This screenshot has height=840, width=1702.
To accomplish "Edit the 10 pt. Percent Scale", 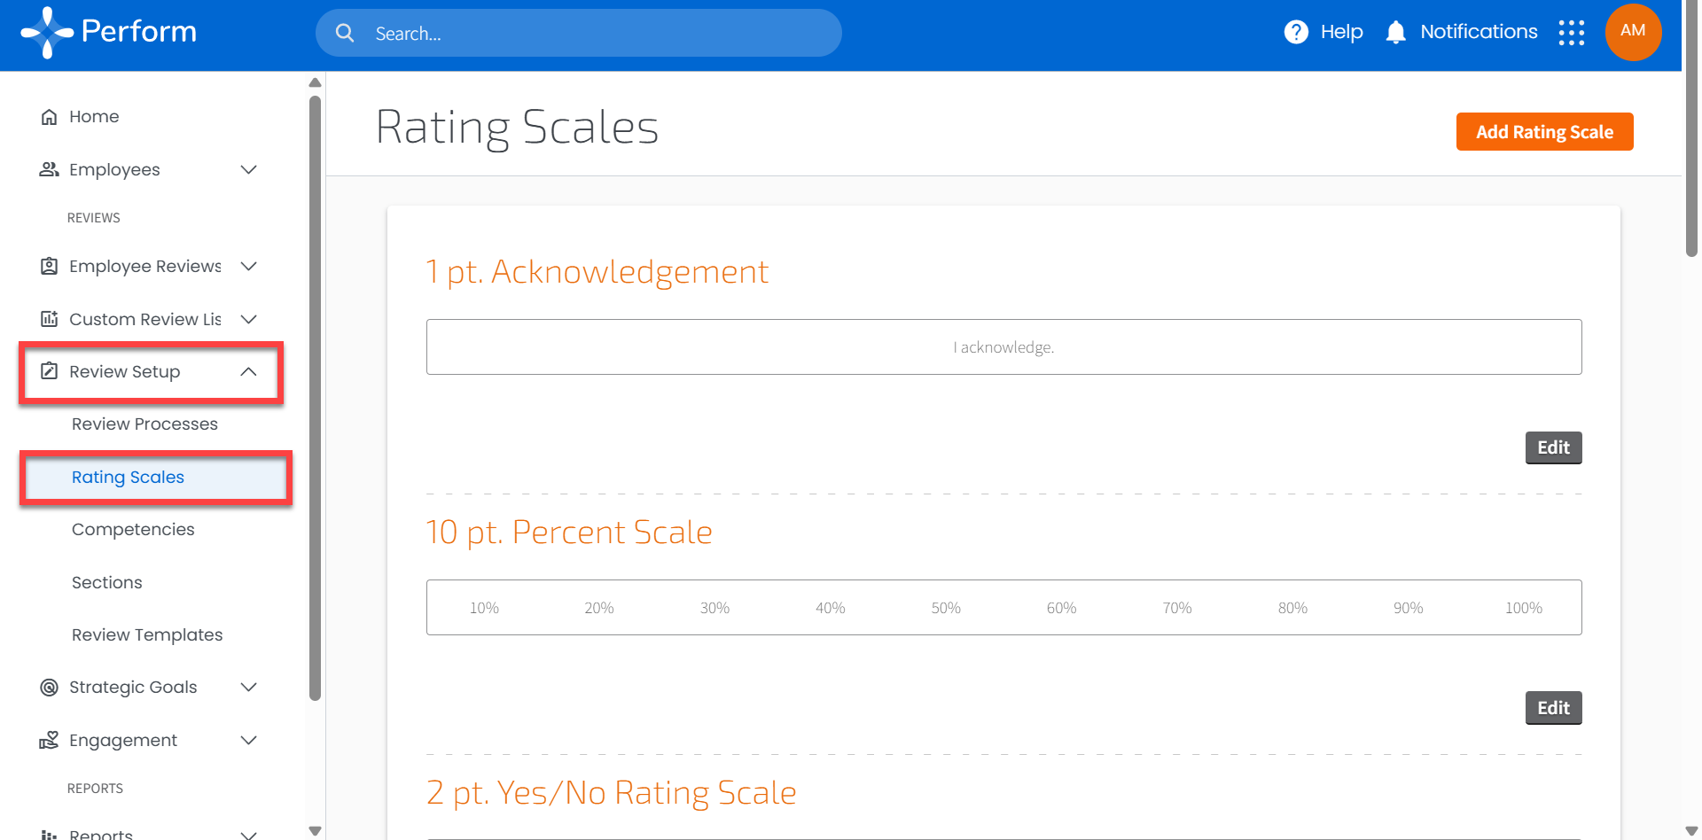I will click(x=1553, y=708).
